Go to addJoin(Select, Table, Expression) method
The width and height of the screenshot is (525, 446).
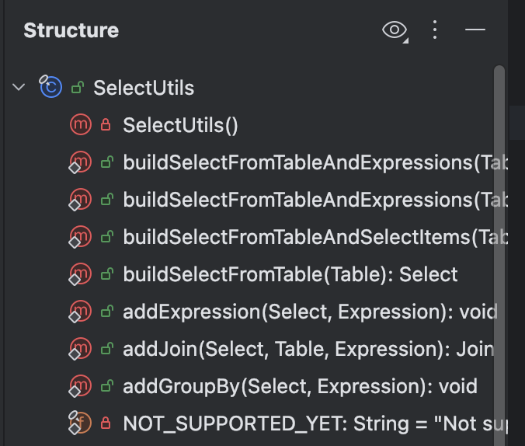pos(308,349)
